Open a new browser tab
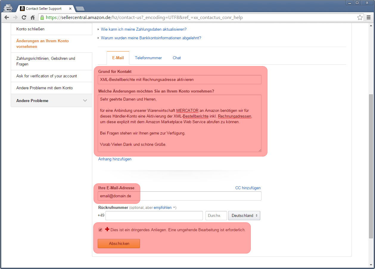 80,9
